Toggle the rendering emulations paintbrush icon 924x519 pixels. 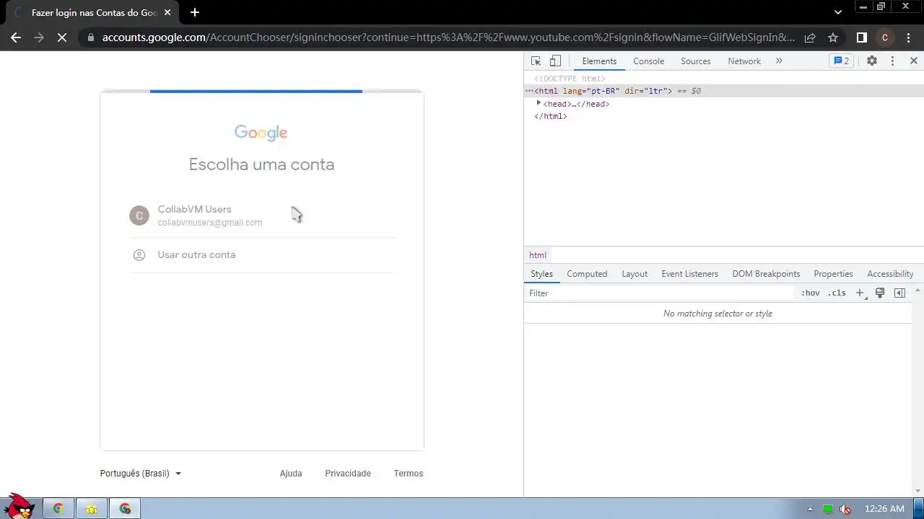pyautogui.click(x=880, y=293)
